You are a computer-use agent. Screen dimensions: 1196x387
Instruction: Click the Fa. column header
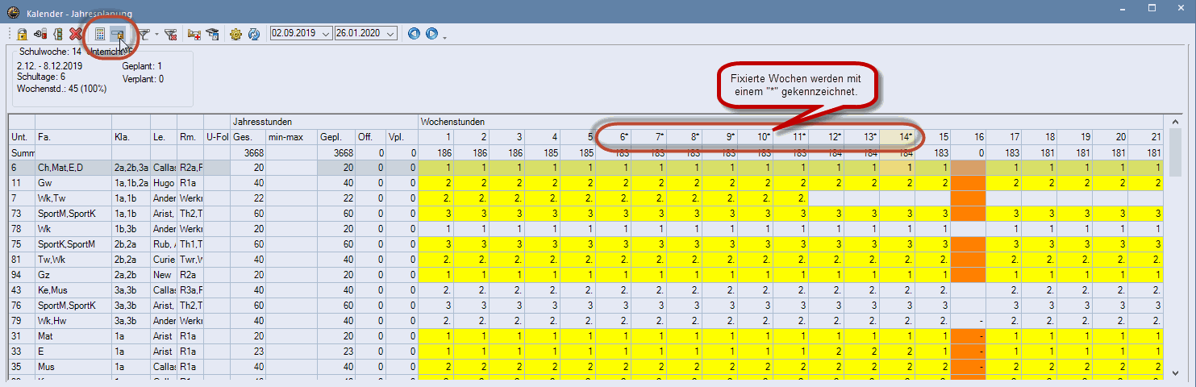click(x=73, y=136)
